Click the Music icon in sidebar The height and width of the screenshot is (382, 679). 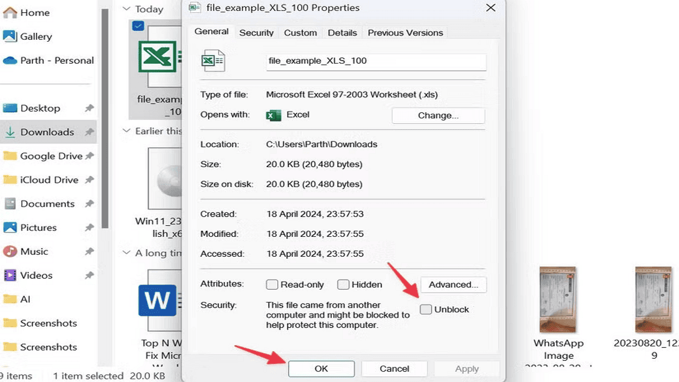coord(10,251)
